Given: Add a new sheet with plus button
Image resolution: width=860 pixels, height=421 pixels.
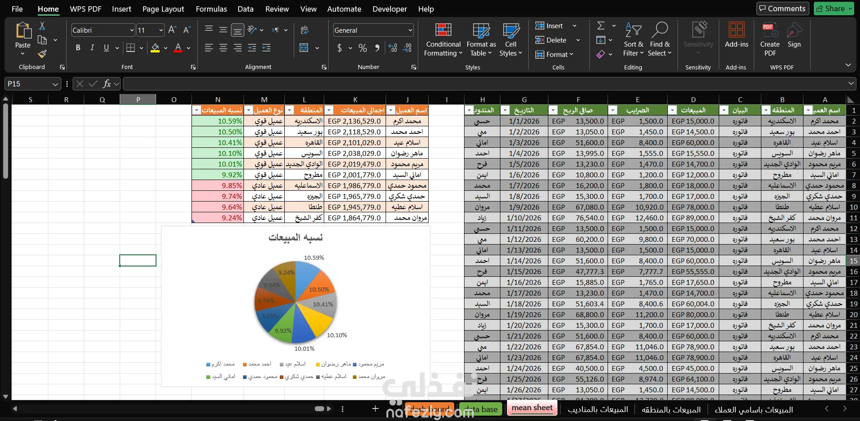Looking at the screenshot, I should coord(375,408).
